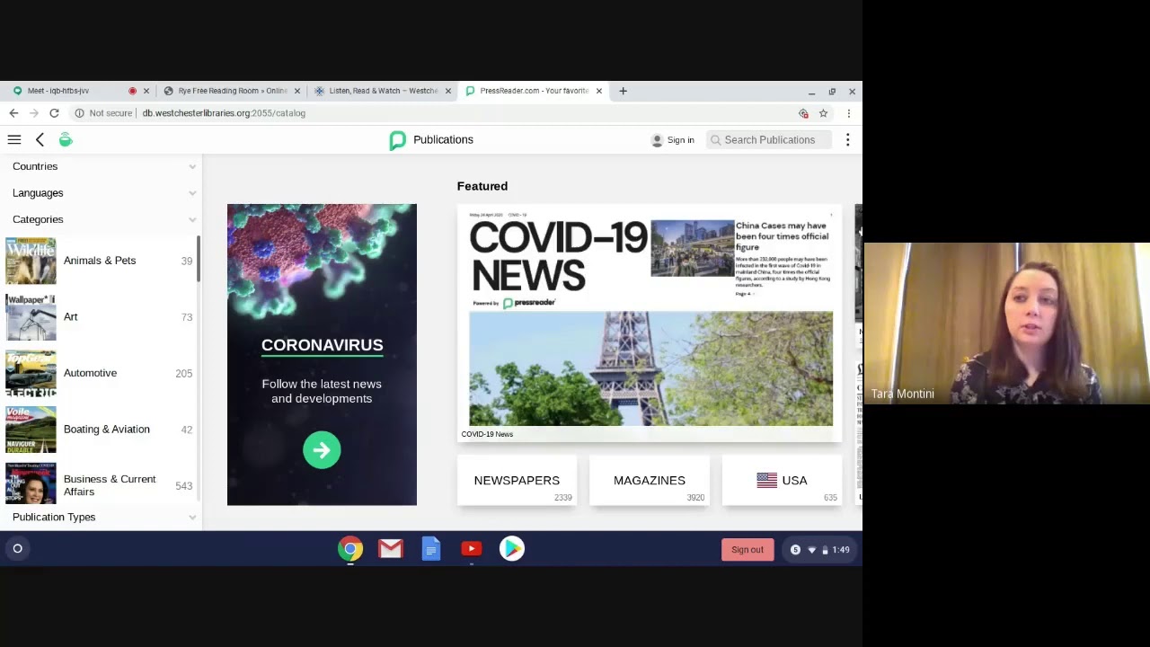Click the Not secure site info icon
This screenshot has width=1150, height=647.
pyautogui.click(x=79, y=113)
